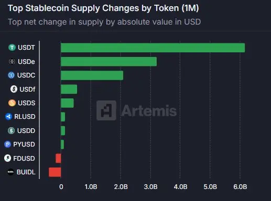
Task: Click the black BUIDL token icon
Action: pos(10,172)
